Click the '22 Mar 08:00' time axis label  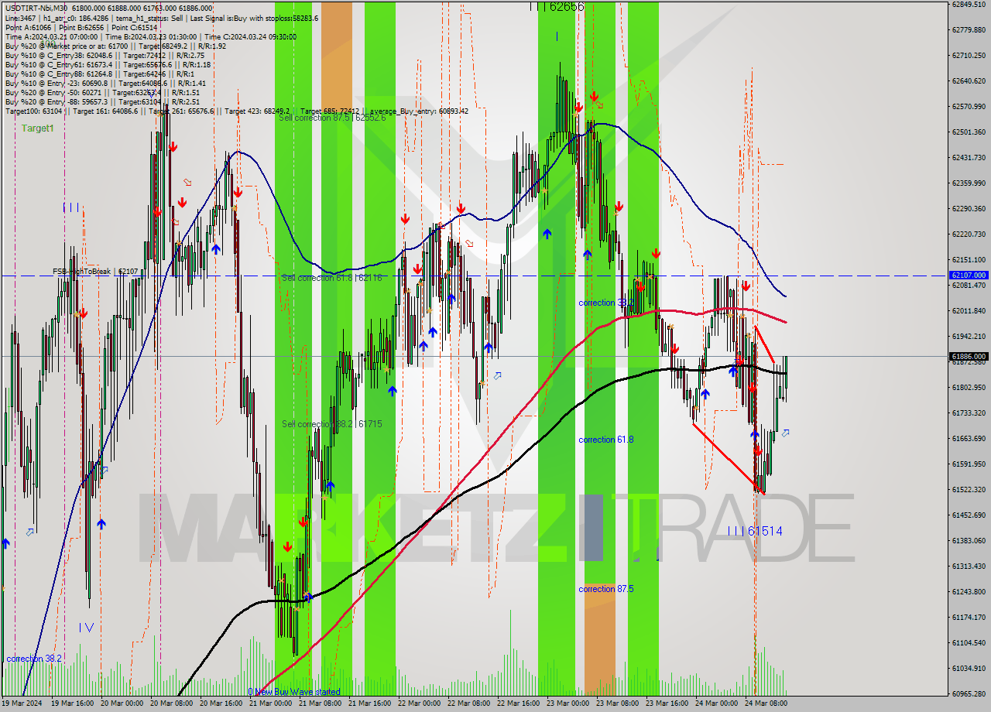(468, 703)
